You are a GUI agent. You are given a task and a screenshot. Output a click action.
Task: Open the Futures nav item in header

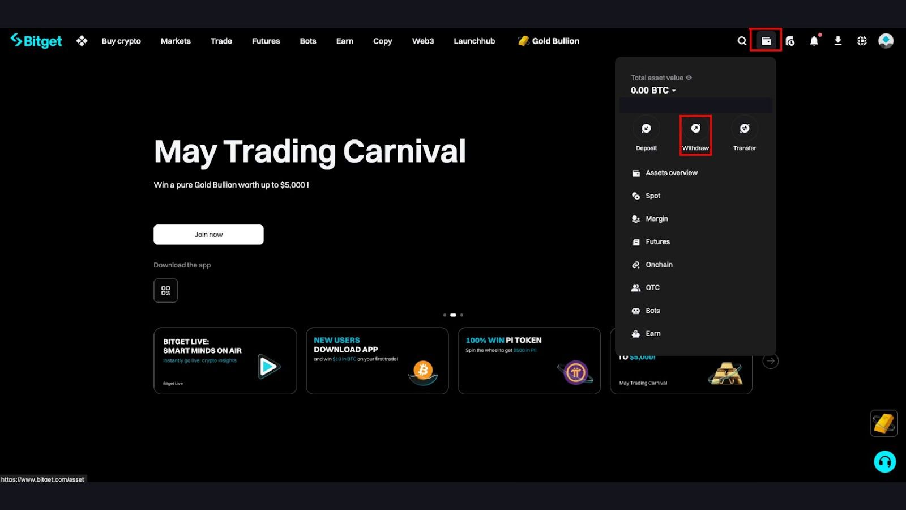(266, 41)
